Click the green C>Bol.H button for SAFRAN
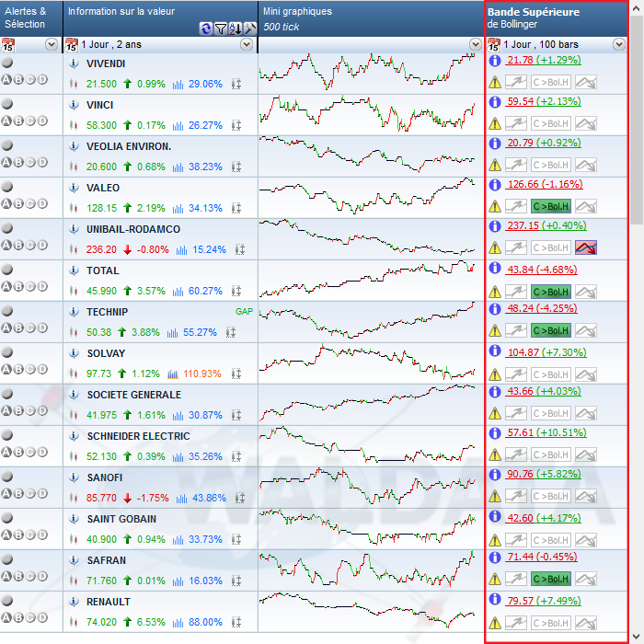Screen dimensions: 644x644 [x=551, y=579]
